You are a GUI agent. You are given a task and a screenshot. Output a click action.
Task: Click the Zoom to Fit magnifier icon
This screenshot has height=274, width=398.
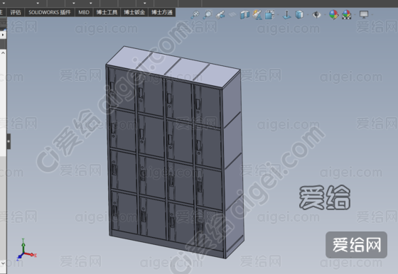coord(195,15)
